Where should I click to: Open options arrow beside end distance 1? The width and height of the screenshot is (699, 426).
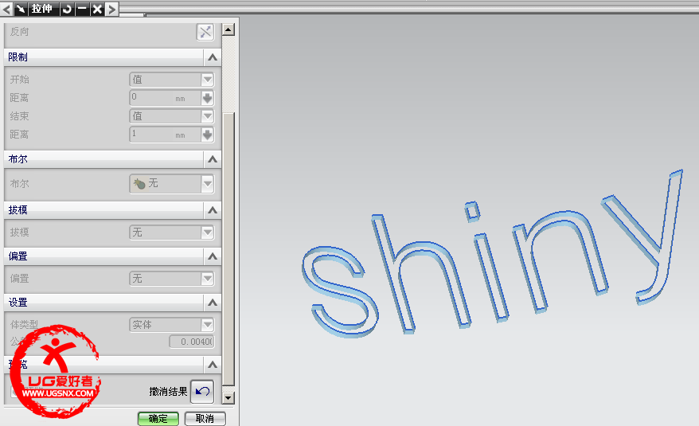coord(207,135)
